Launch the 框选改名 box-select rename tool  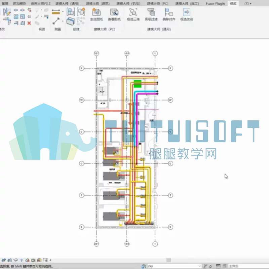pyautogui.click(x=187, y=12)
